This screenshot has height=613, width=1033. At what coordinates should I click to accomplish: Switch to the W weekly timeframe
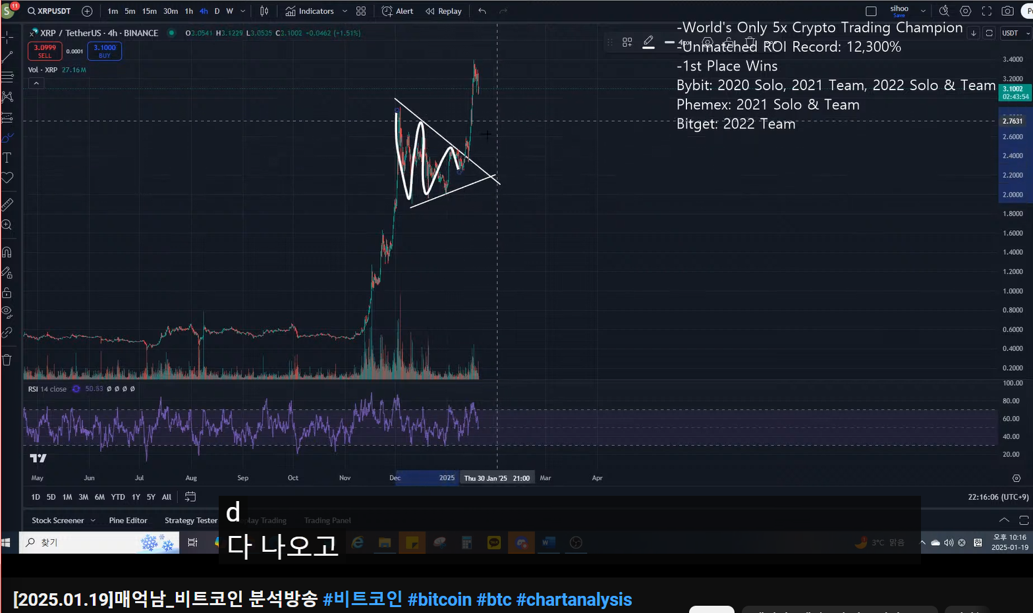tap(229, 11)
